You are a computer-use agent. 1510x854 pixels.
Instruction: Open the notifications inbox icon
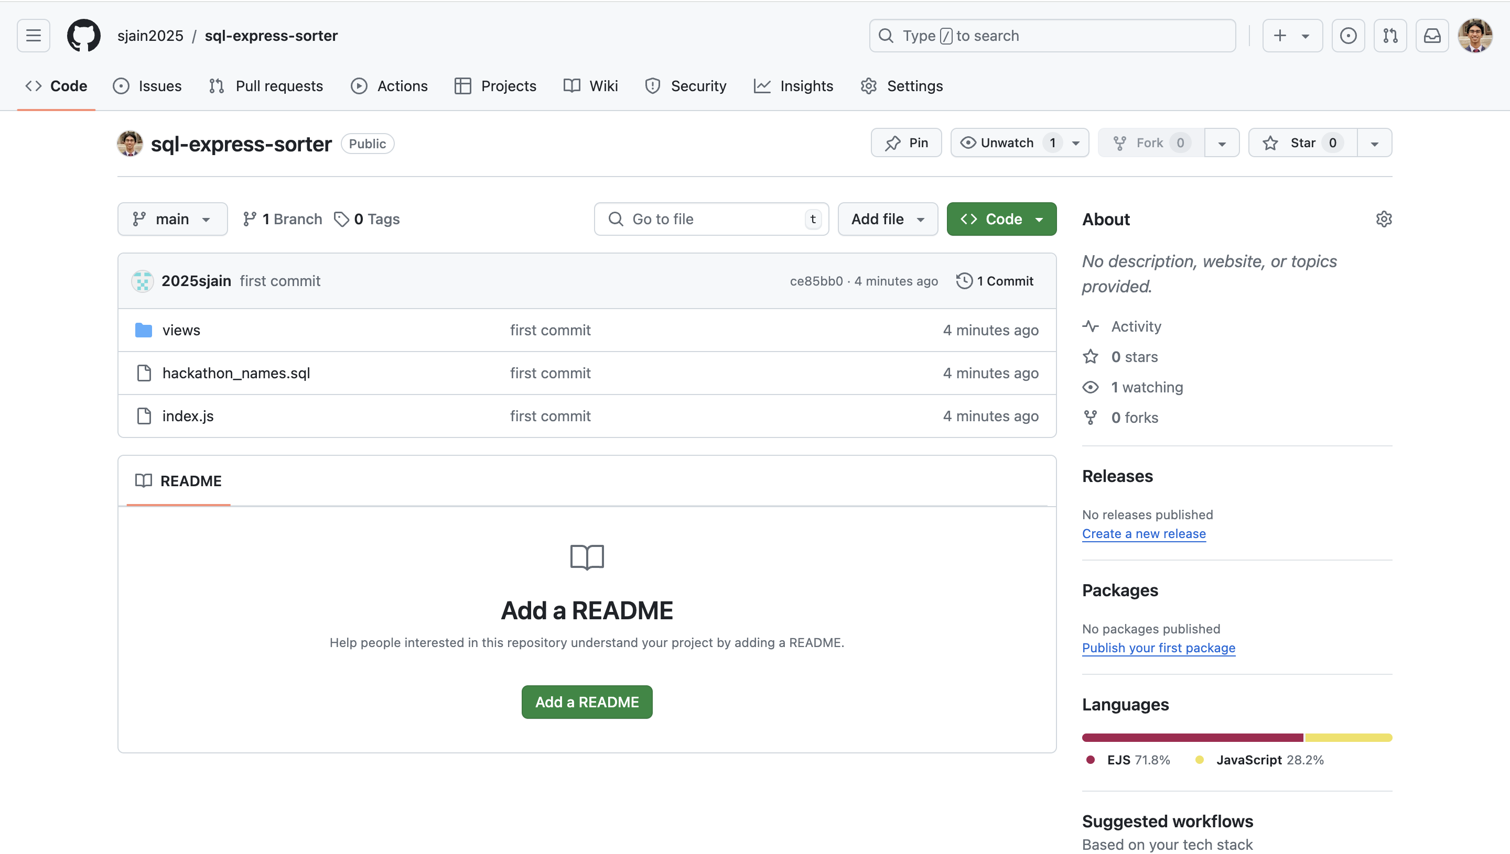tap(1432, 36)
